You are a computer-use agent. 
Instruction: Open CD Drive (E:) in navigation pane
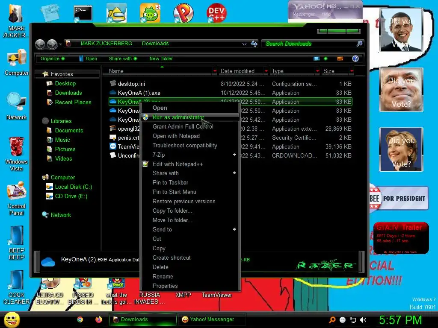pos(67,196)
